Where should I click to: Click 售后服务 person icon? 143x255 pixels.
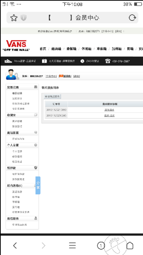tap(36, 218)
